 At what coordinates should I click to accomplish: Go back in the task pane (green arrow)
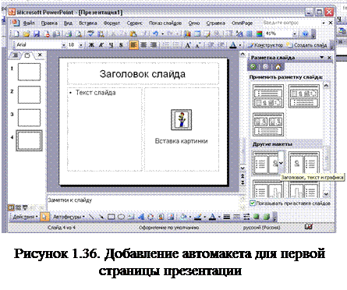[253, 67]
